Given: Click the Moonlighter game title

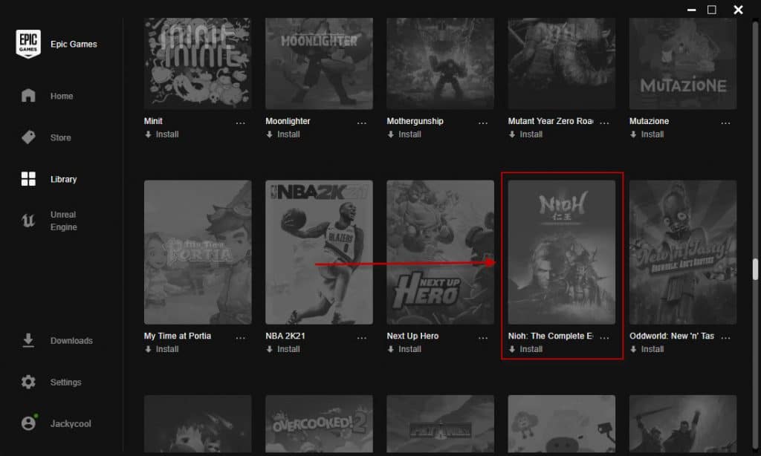Looking at the screenshot, I should (x=288, y=121).
